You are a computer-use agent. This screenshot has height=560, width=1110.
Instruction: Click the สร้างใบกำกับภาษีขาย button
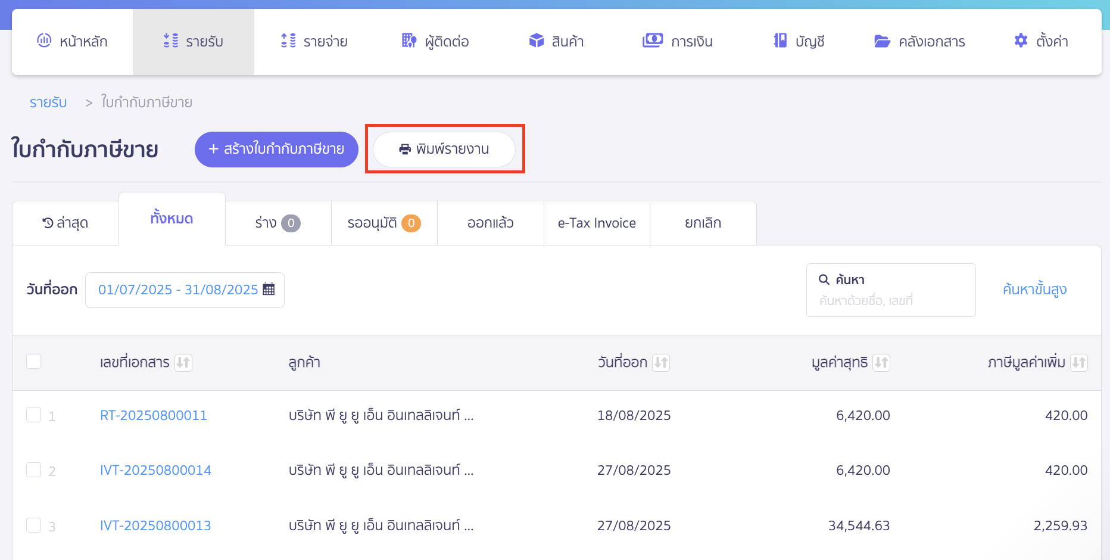276,149
